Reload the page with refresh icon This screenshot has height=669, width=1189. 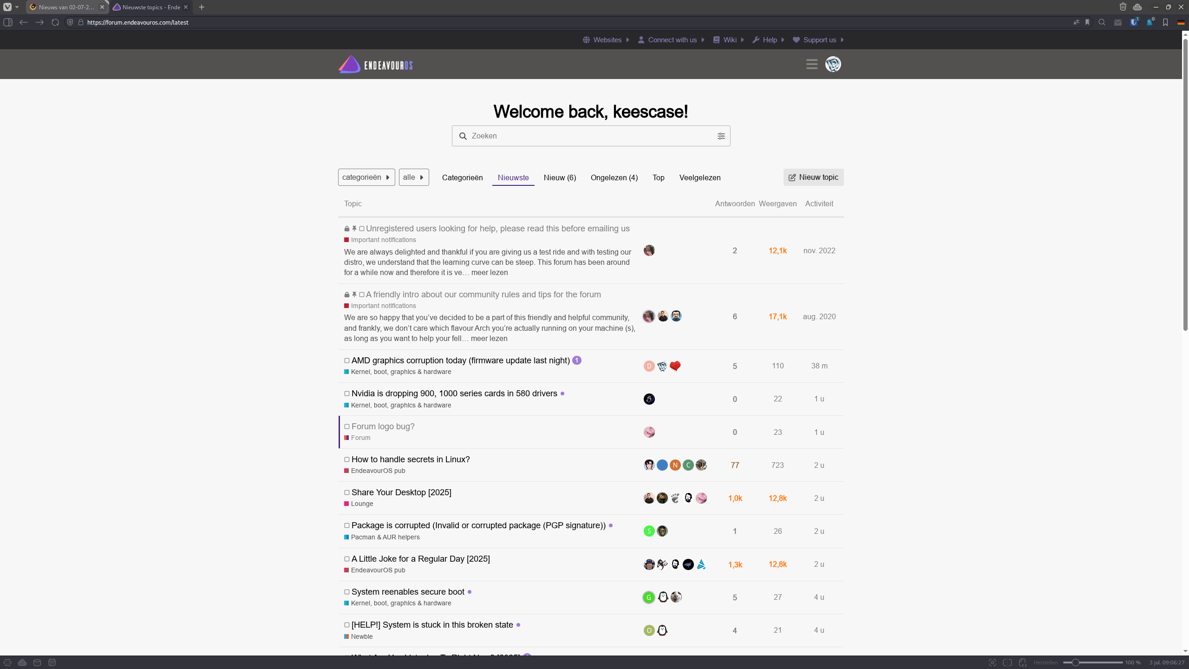click(x=55, y=22)
